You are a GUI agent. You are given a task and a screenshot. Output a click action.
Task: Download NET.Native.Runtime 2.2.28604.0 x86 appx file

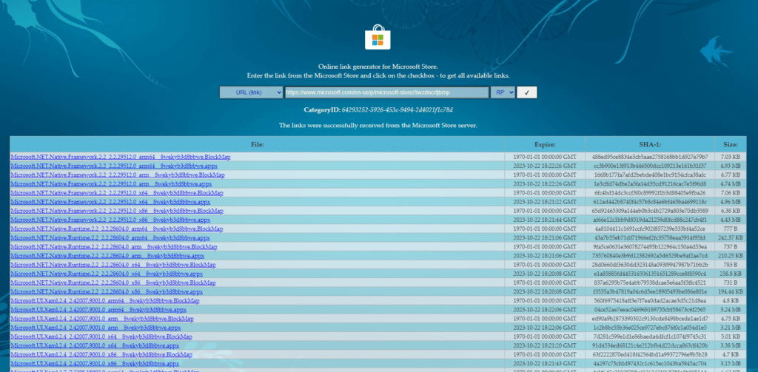click(107, 292)
